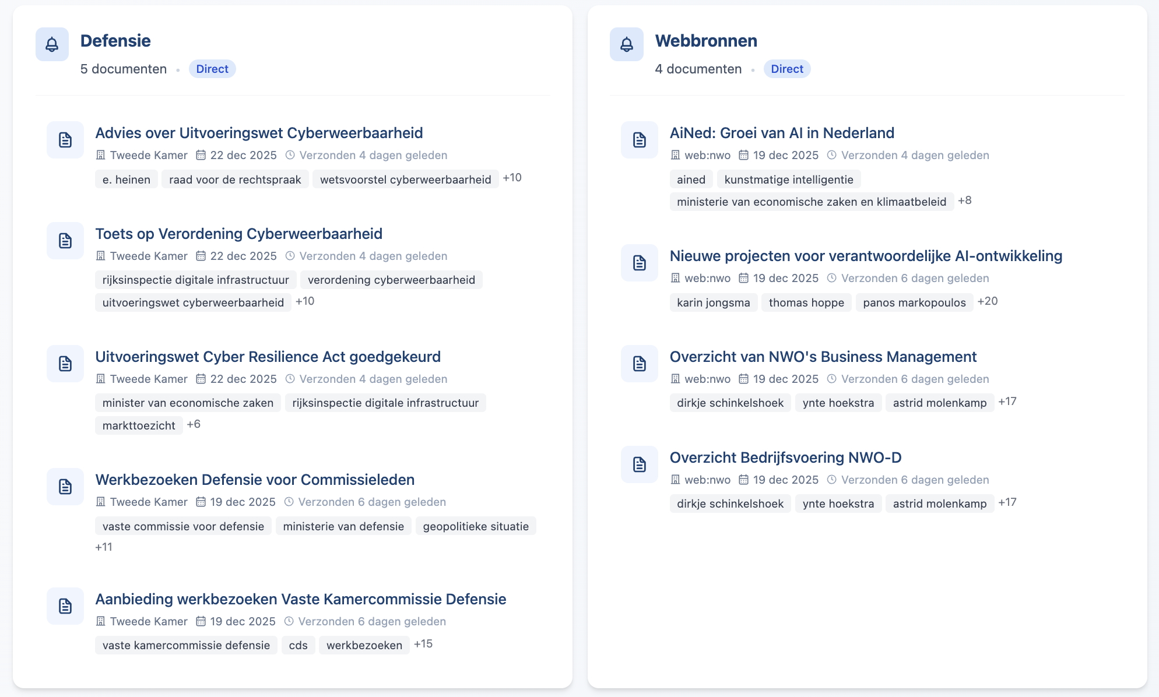Click the web:nwo source icon on 'Overzicht Bedrijfsvoering NWO-D'

coord(675,480)
